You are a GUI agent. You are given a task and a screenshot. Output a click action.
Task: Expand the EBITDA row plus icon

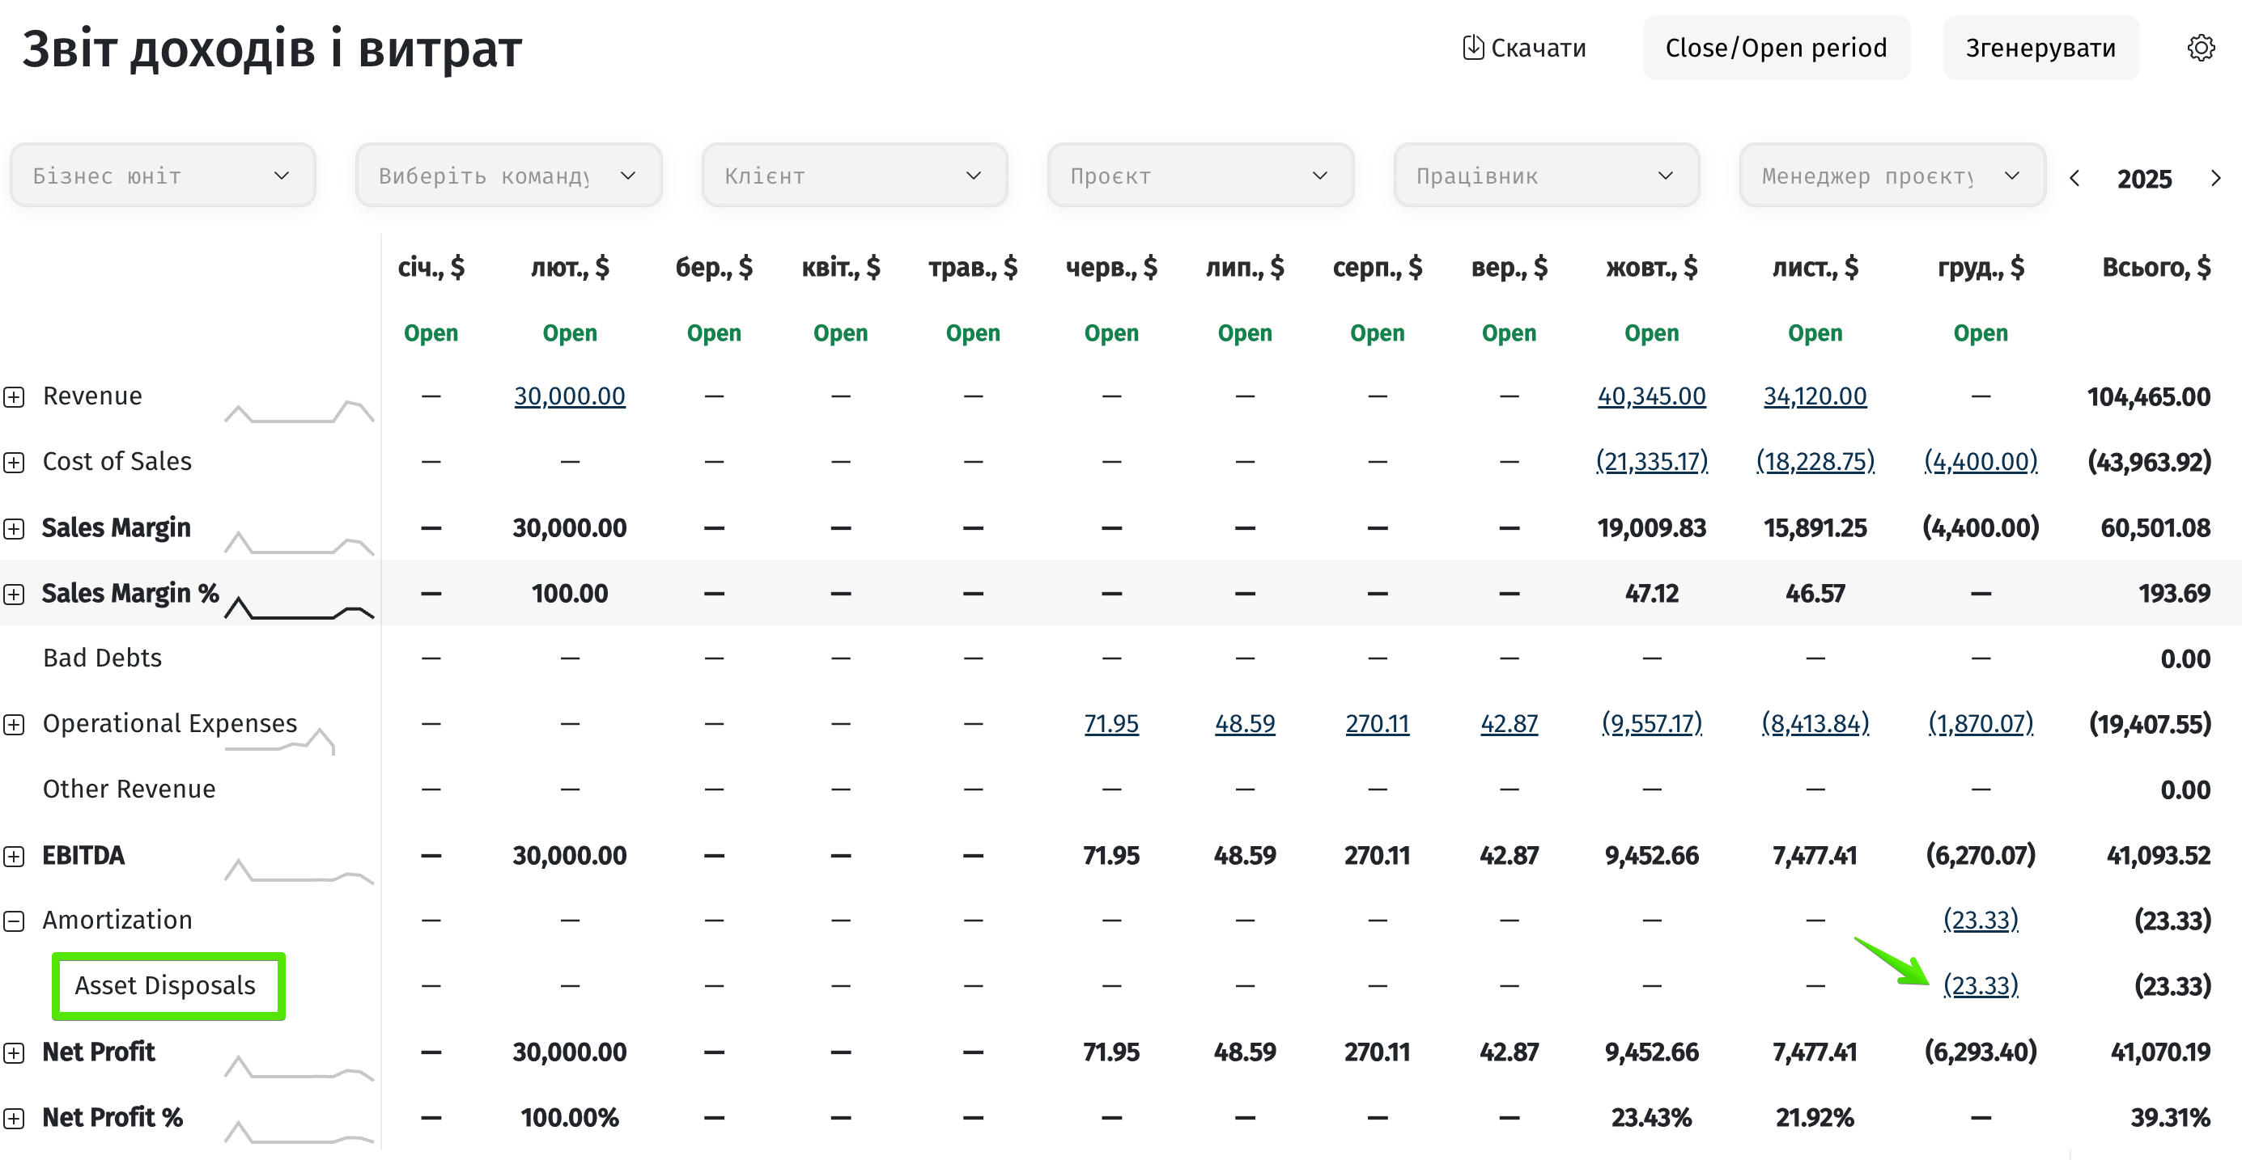[x=14, y=856]
